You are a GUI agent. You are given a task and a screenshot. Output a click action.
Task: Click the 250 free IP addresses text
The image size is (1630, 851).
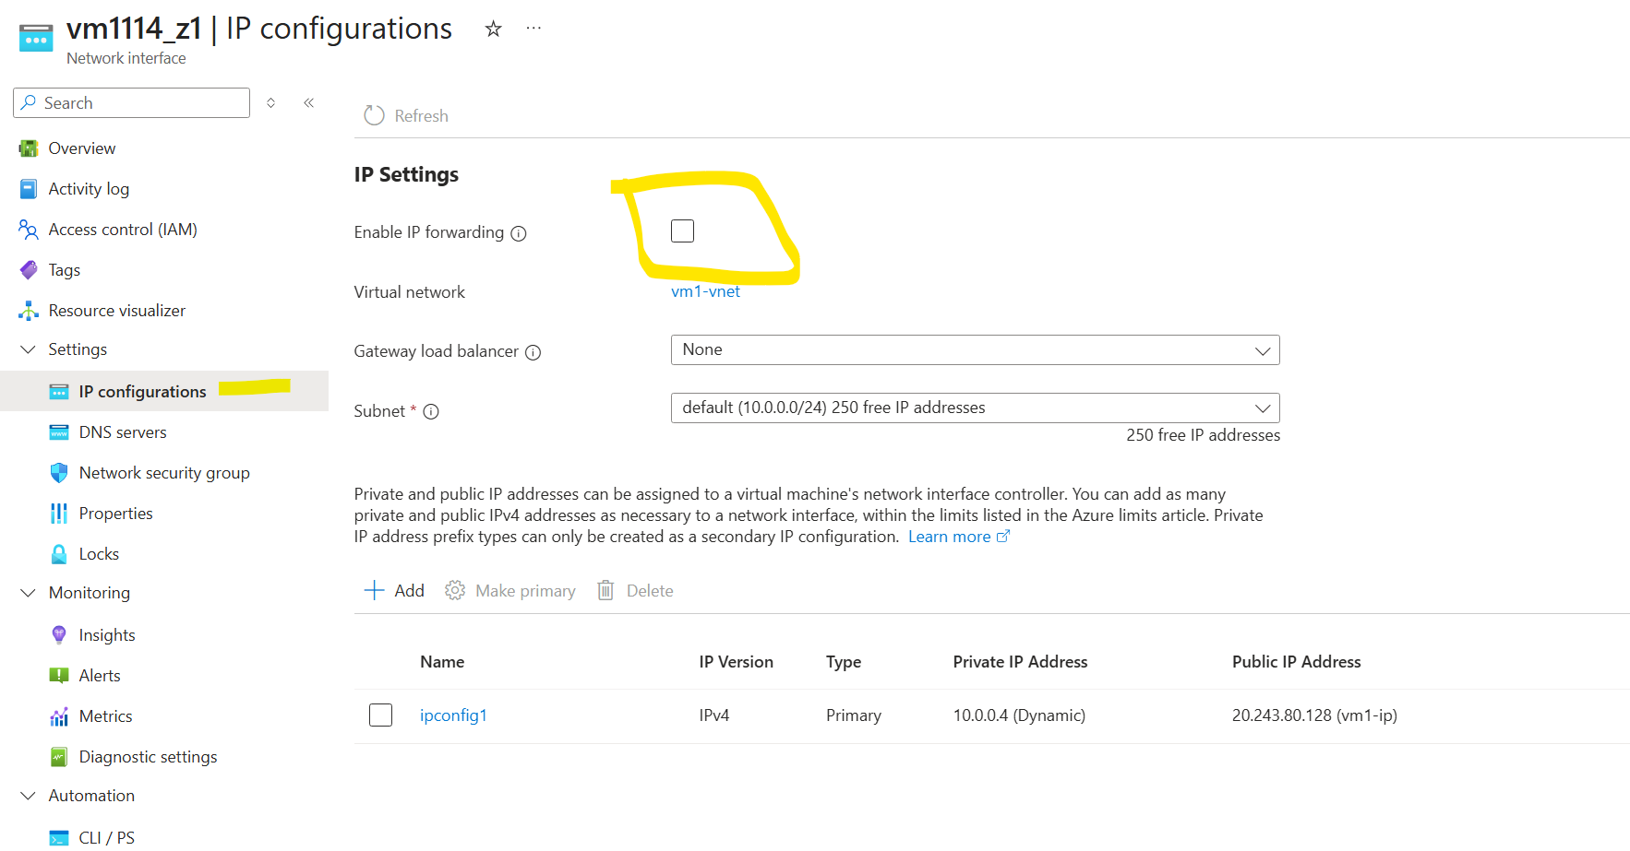(1204, 435)
